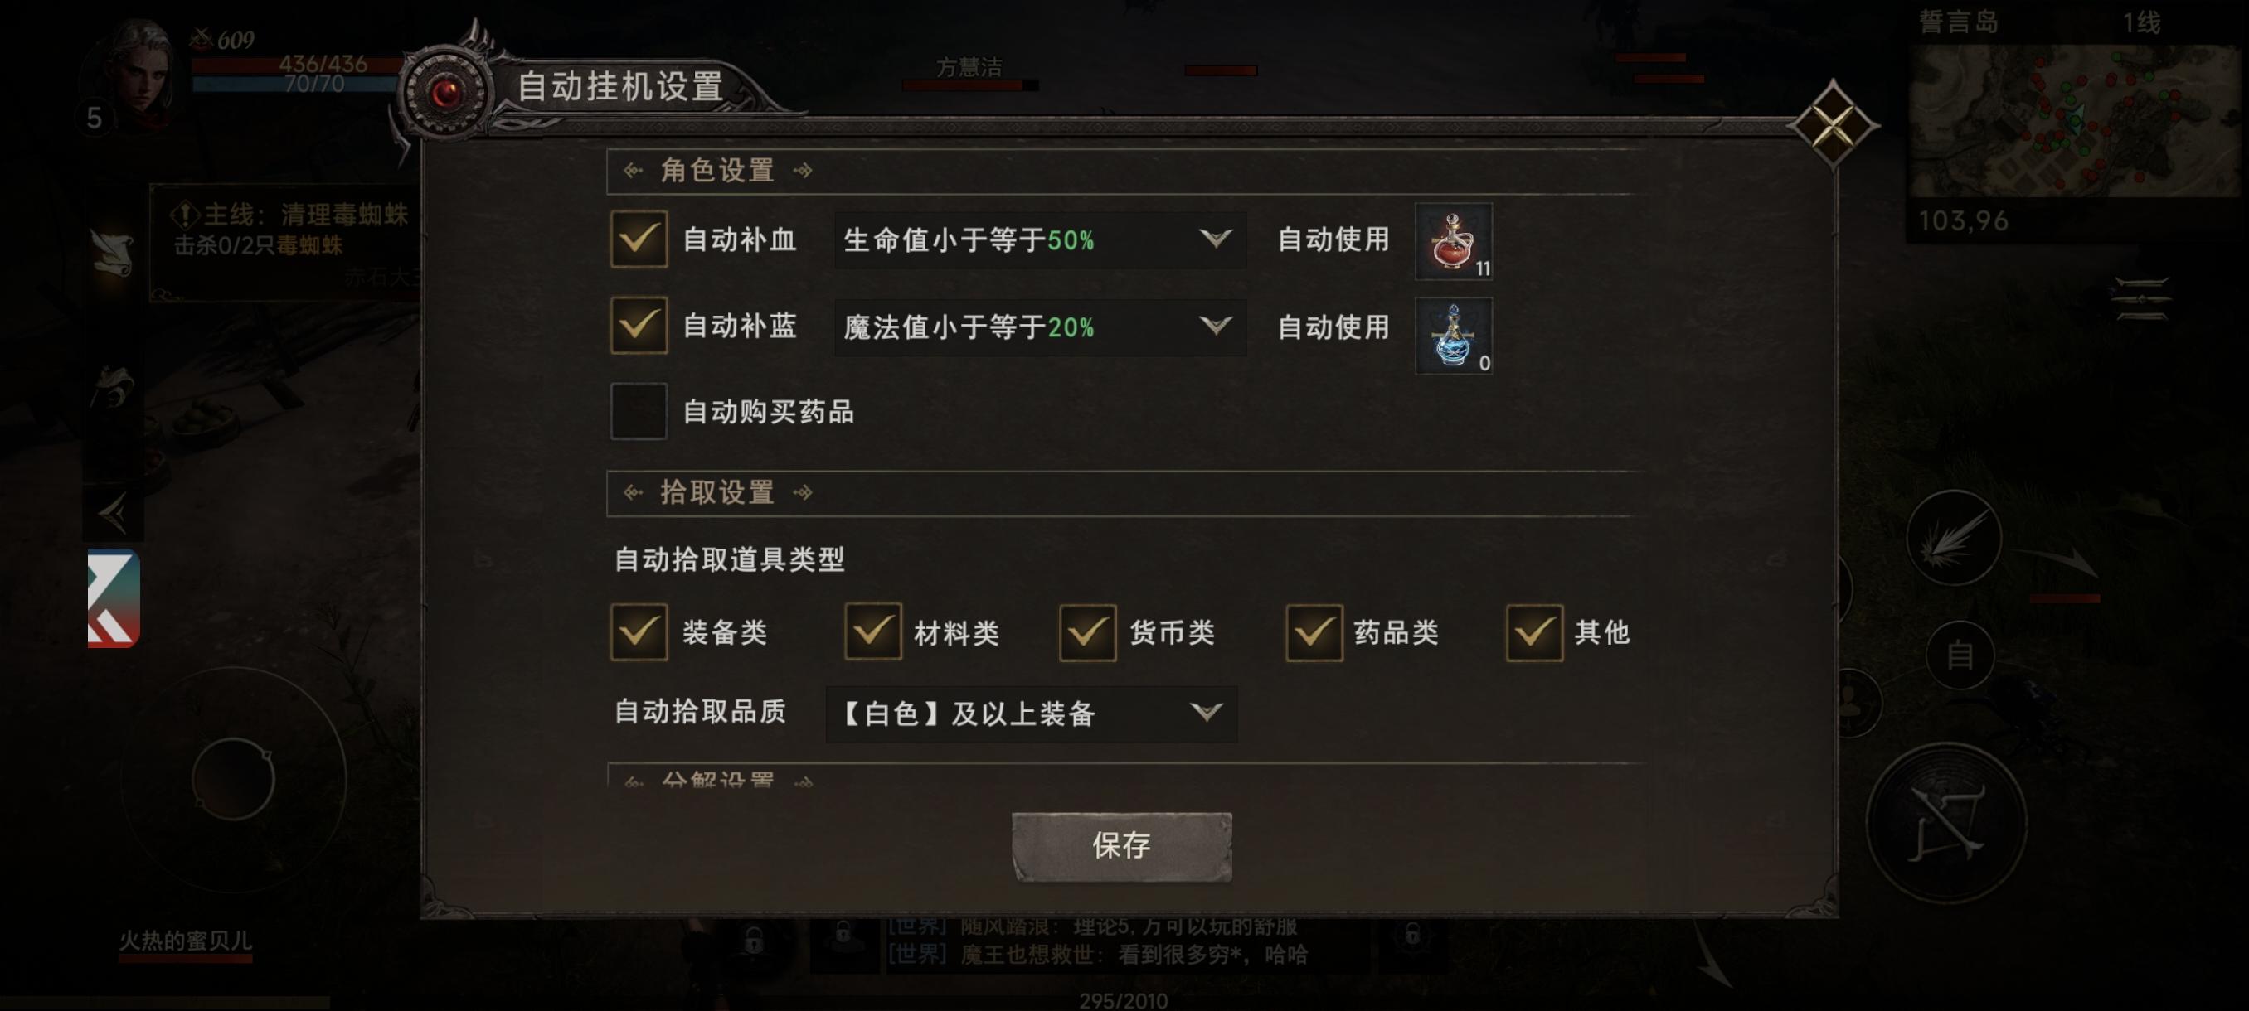This screenshot has height=1011, width=2249.
Task: Click the red eye emblem beside the title
Action: (445, 93)
